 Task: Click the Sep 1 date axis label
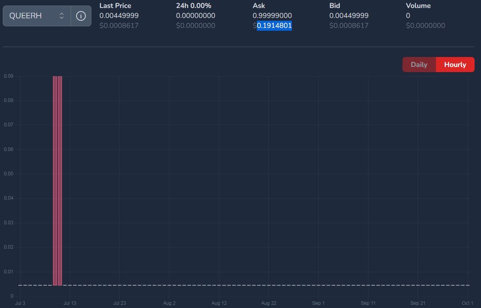pyautogui.click(x=318, y=303)
